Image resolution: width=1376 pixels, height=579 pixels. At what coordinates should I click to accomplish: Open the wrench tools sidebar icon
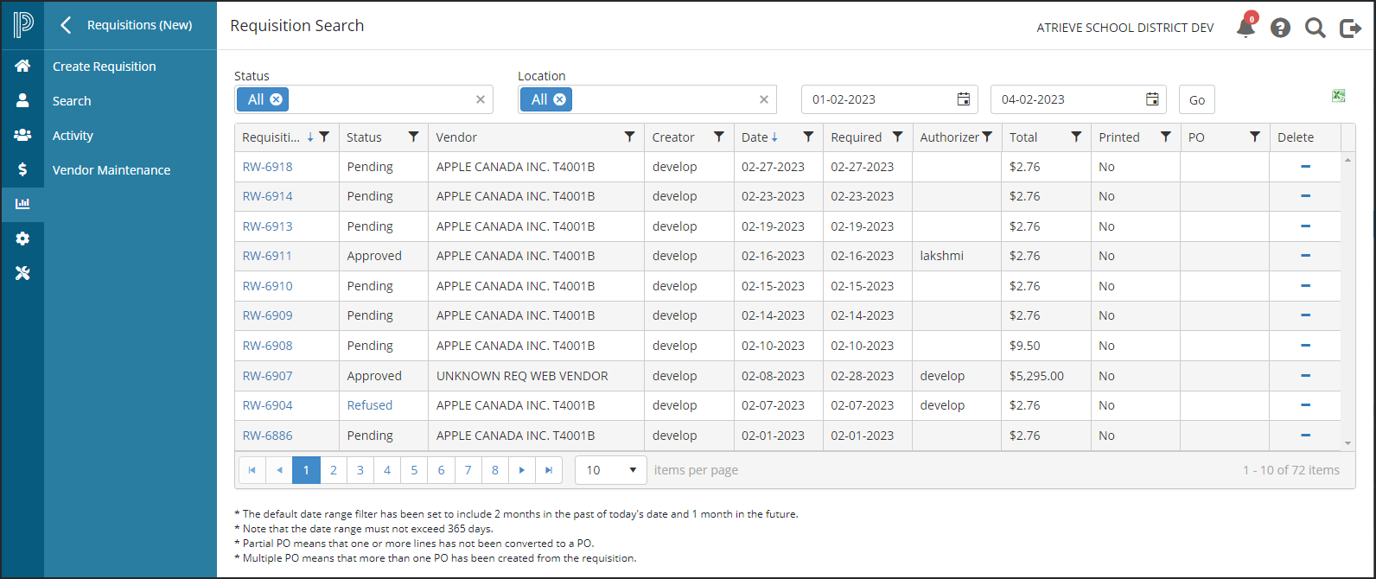click(22, 273)
